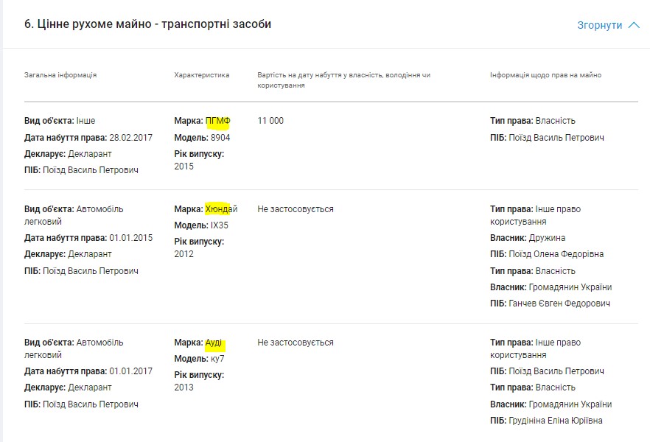
Task: Click Не застосовується in Audi row
Action: point(296,343)
